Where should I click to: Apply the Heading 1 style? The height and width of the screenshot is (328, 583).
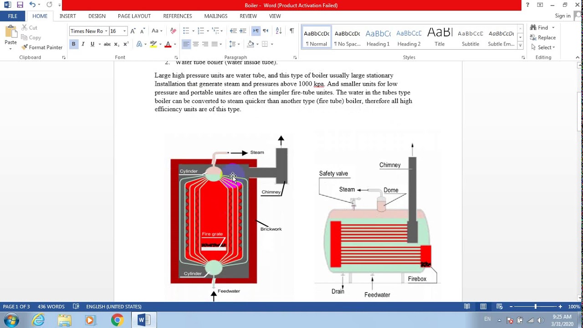point(378,37)
